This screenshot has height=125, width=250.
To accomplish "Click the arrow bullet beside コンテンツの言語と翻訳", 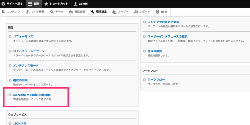I will pos(144,22).
